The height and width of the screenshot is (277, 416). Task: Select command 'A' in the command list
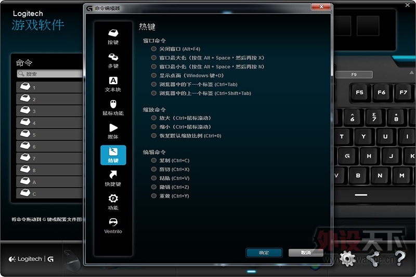49,182
